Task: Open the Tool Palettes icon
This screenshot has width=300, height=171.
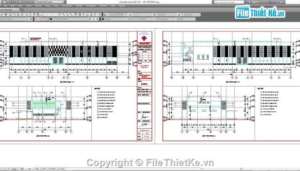Action: [x=83, y=15]
